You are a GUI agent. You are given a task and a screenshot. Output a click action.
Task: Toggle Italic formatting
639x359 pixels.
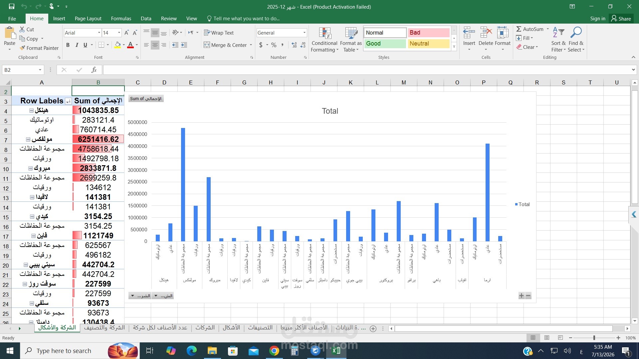[x=77, y=45]
